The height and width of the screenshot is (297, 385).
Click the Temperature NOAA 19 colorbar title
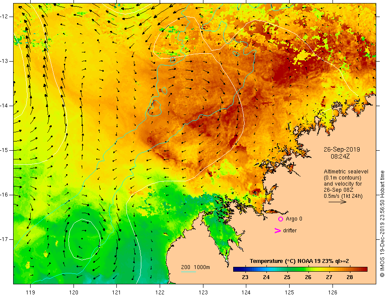point(299,261)
